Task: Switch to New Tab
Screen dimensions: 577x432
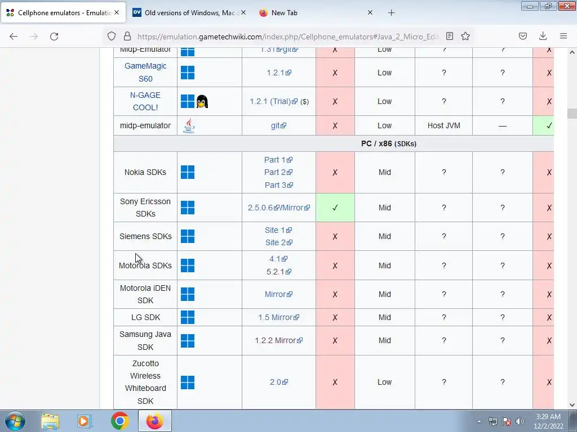Action: (x=317, y=12)
